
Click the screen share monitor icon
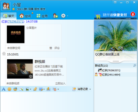41,89
